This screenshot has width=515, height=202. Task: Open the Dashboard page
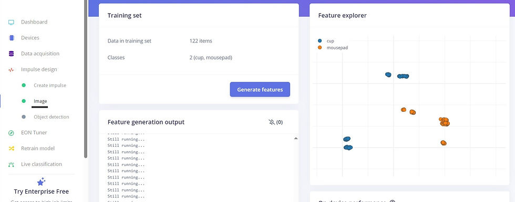tap(34, 22)
